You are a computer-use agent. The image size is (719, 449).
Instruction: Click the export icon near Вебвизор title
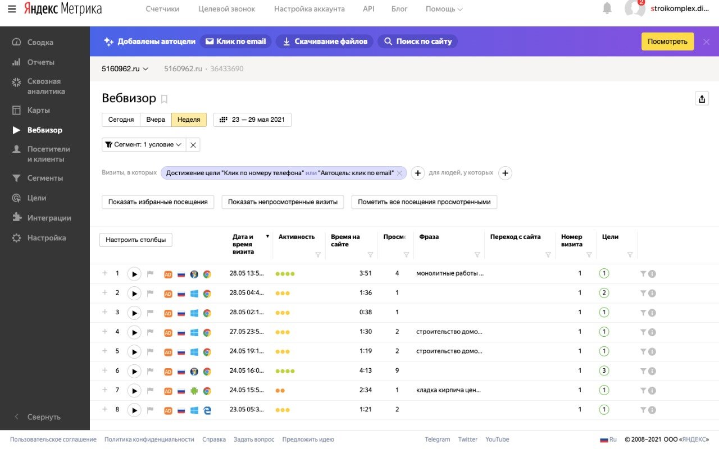702,99
